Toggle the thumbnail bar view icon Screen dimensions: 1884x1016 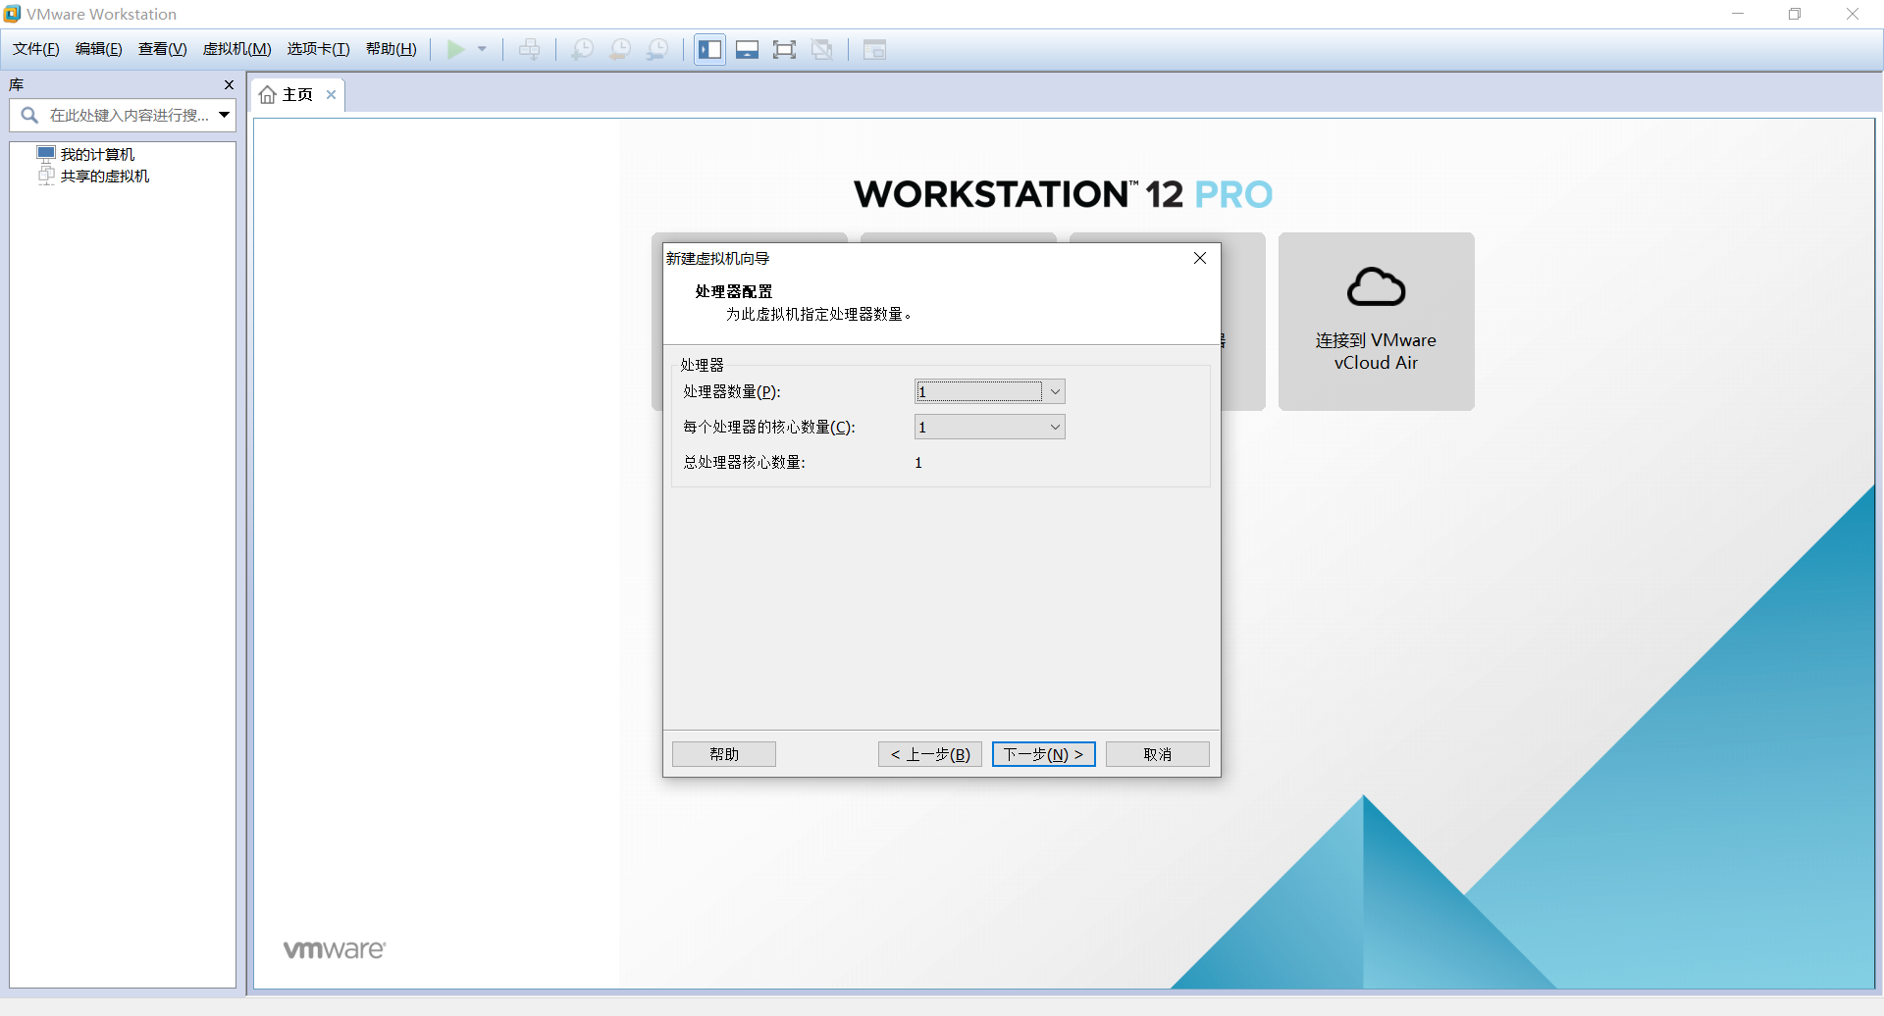[748, 49]
